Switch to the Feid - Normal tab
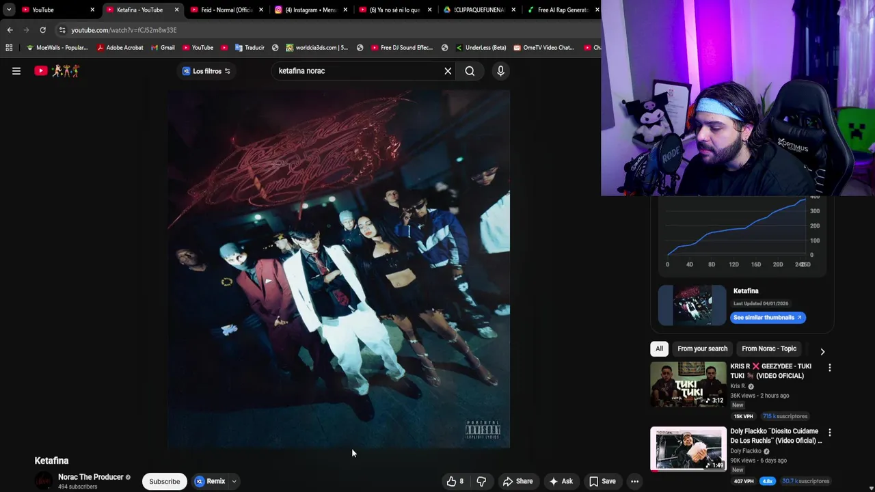 tap(226, 10)
